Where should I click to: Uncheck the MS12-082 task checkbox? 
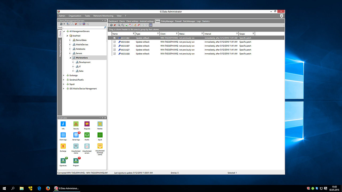click(x=115, y=38)
